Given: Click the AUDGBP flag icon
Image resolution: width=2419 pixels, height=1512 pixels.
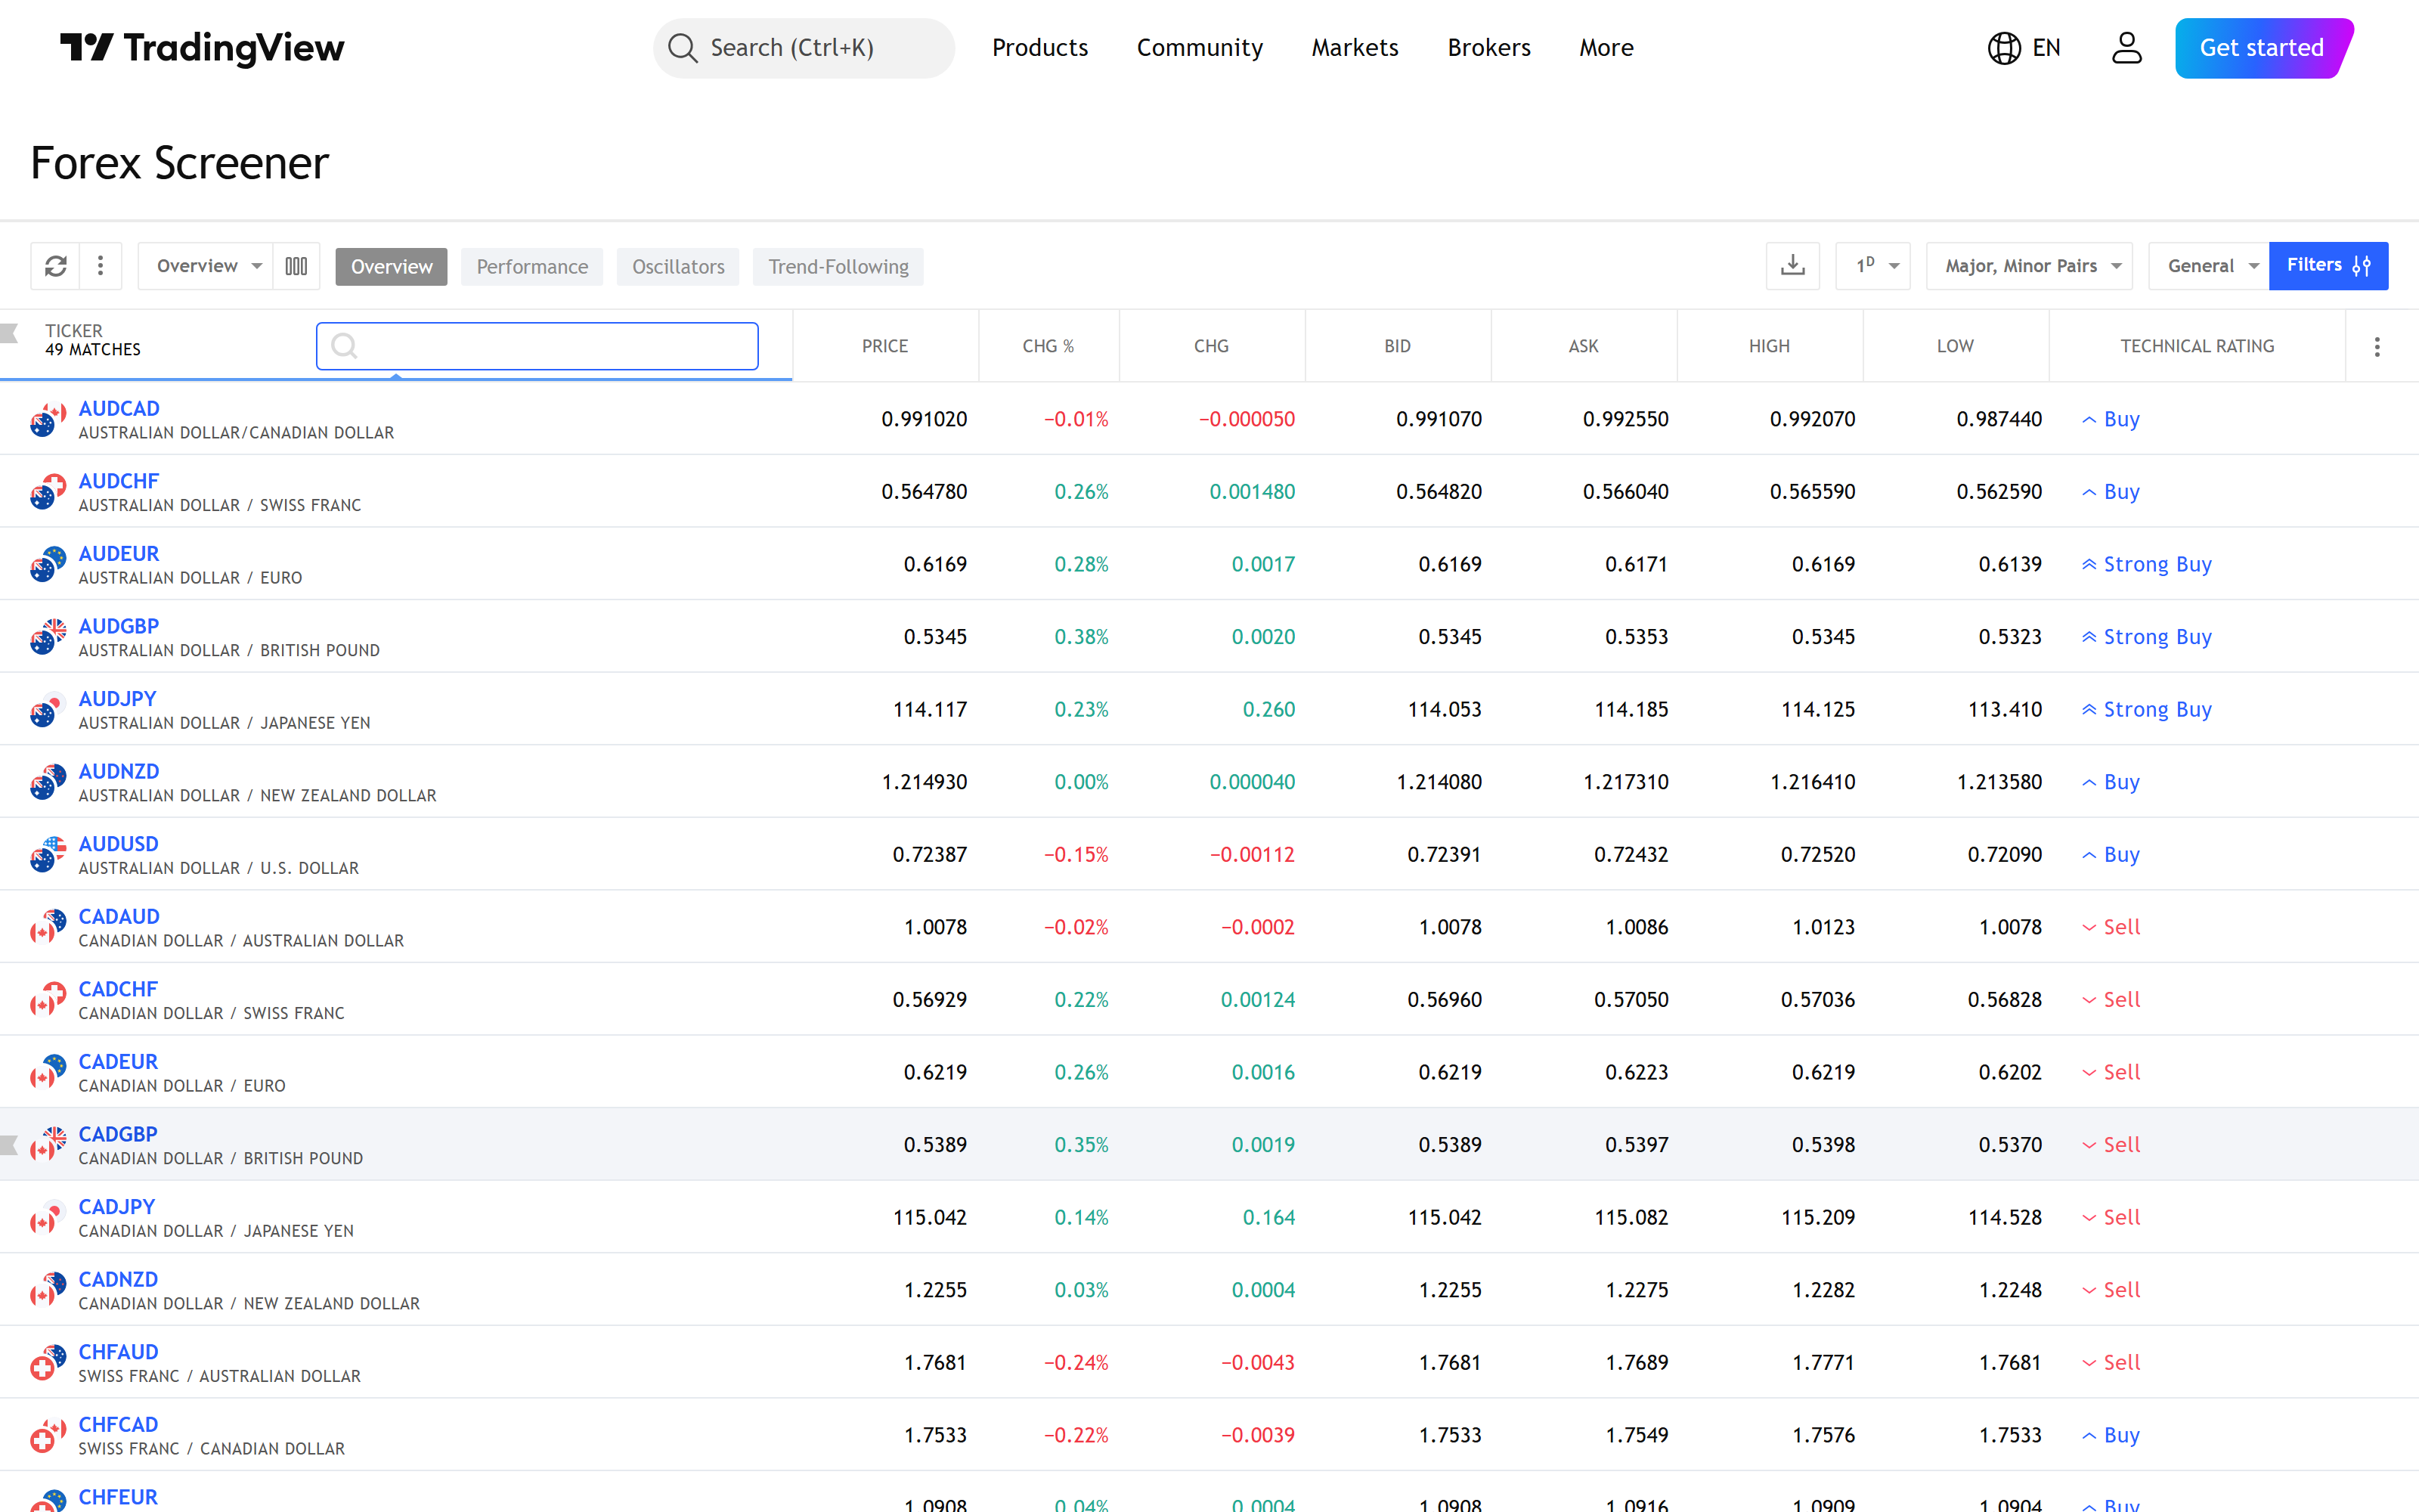Looking at the screenshot, I should coord(47,637).
